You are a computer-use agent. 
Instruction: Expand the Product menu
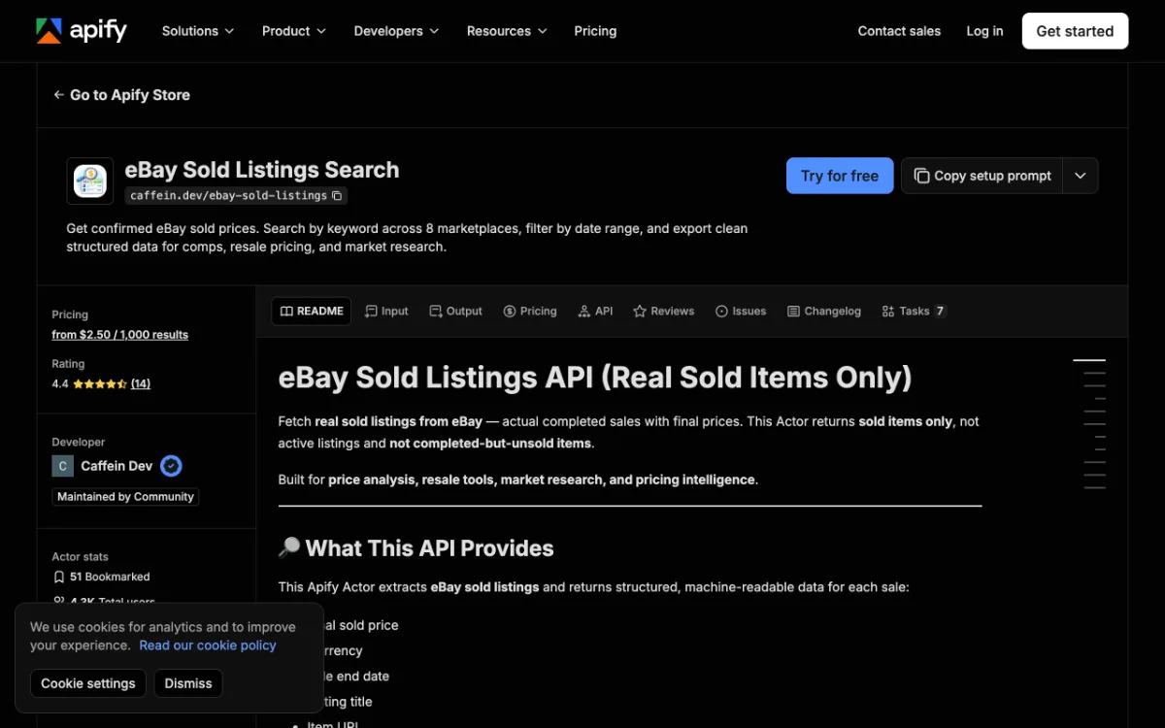coord(294,31)
